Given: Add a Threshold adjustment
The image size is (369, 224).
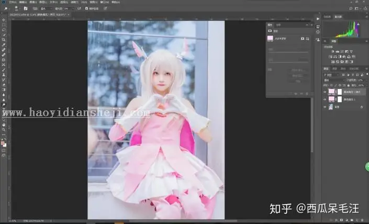Looking at the screenshot, I should tap(342, 62).
